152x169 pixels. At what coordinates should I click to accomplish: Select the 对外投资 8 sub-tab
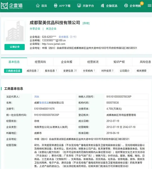point(107,71)
